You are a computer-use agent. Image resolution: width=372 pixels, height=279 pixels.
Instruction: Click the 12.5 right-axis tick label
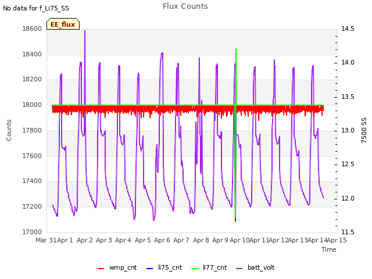point(348,164)
